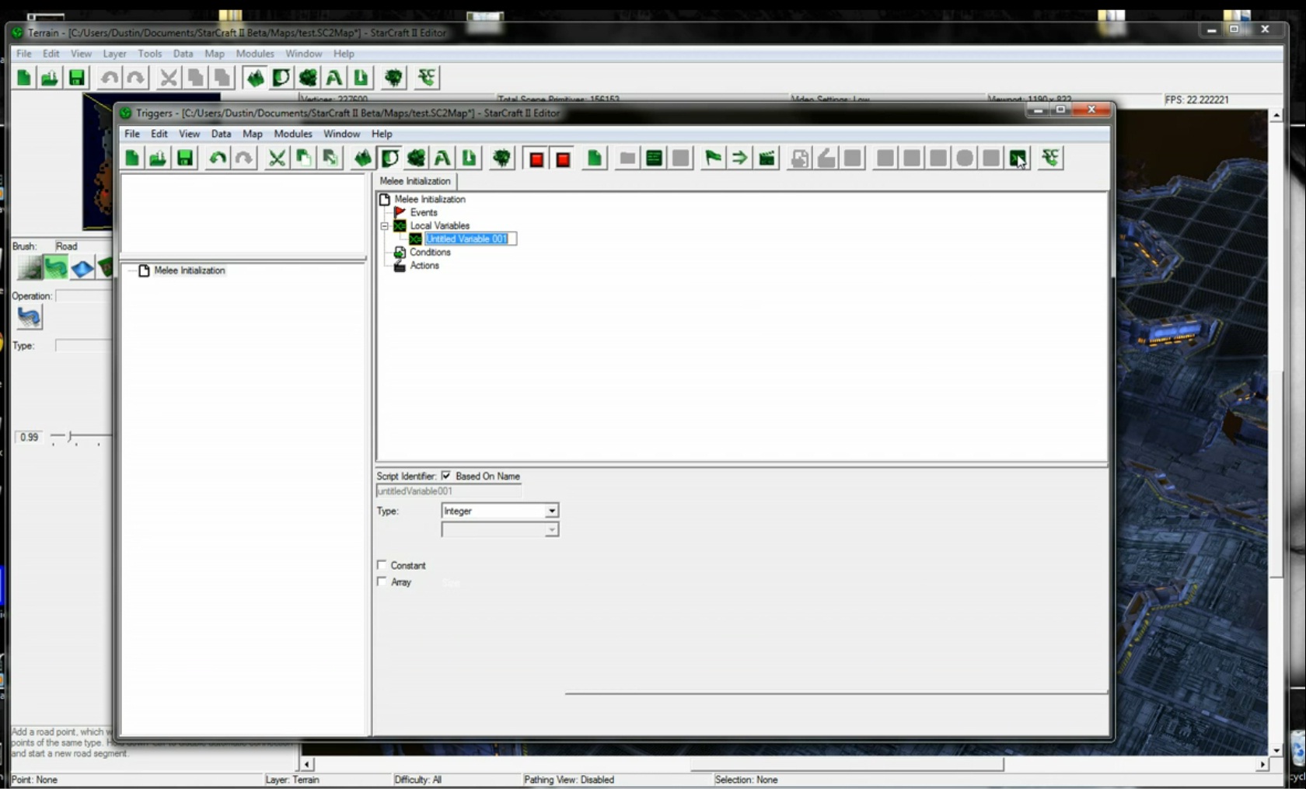1306x789 pixels.
Task: Open Data module from Terrain window toolbar
Action: click(307, 78)
